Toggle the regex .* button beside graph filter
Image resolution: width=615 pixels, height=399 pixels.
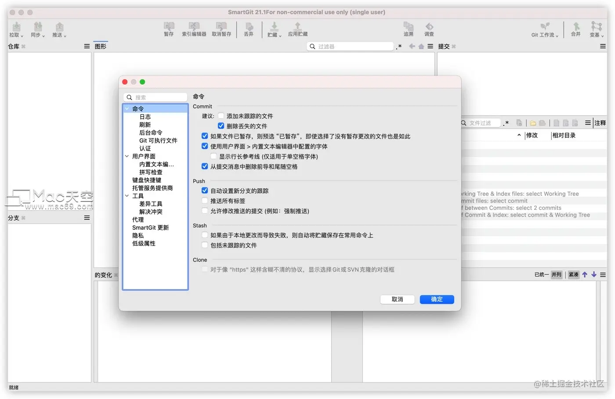(399, 47)
